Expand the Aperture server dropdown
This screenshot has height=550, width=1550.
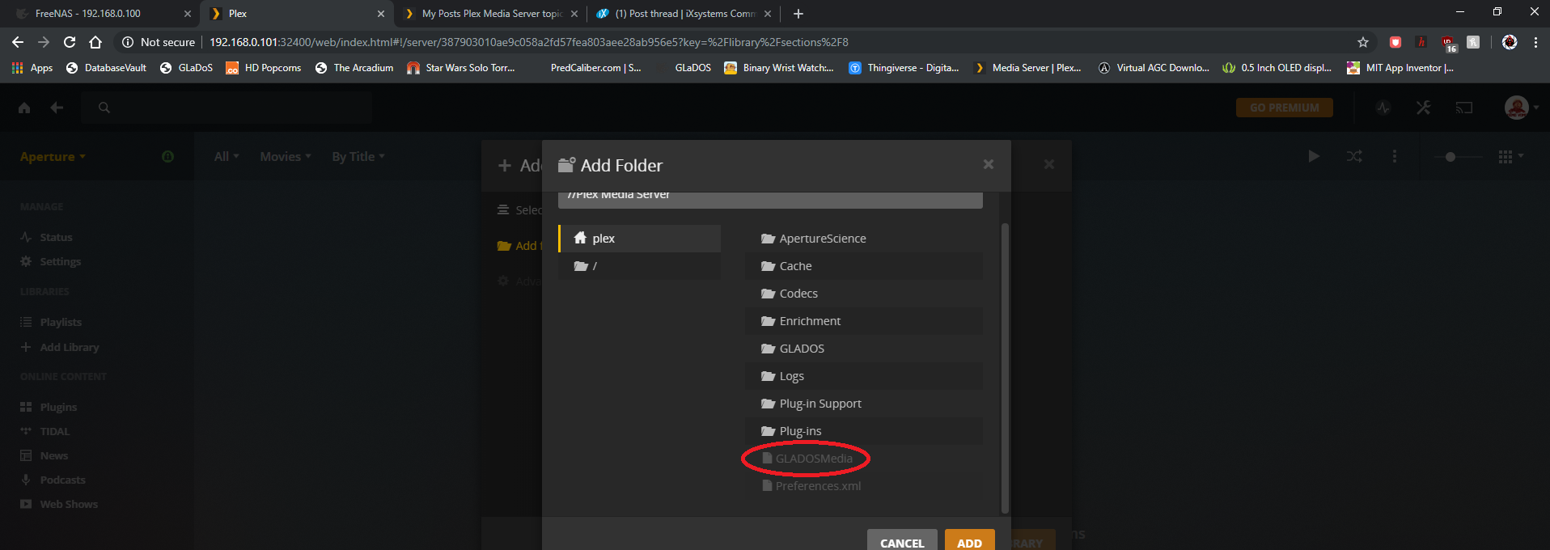[x=53, y=157]
